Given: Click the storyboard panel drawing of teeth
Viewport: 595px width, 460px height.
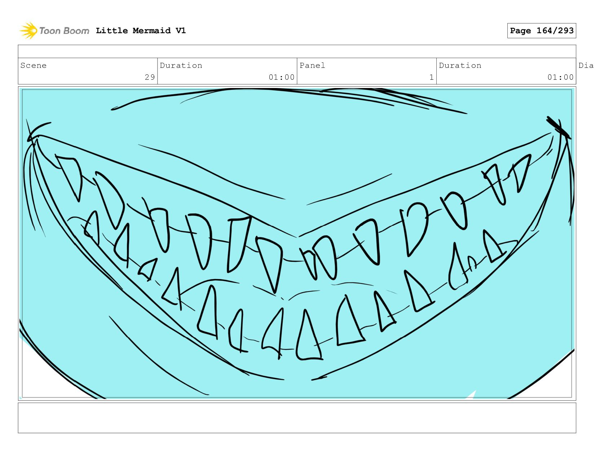Looking at the screenshot, I should pyautogui.click(x=297, y=244).
